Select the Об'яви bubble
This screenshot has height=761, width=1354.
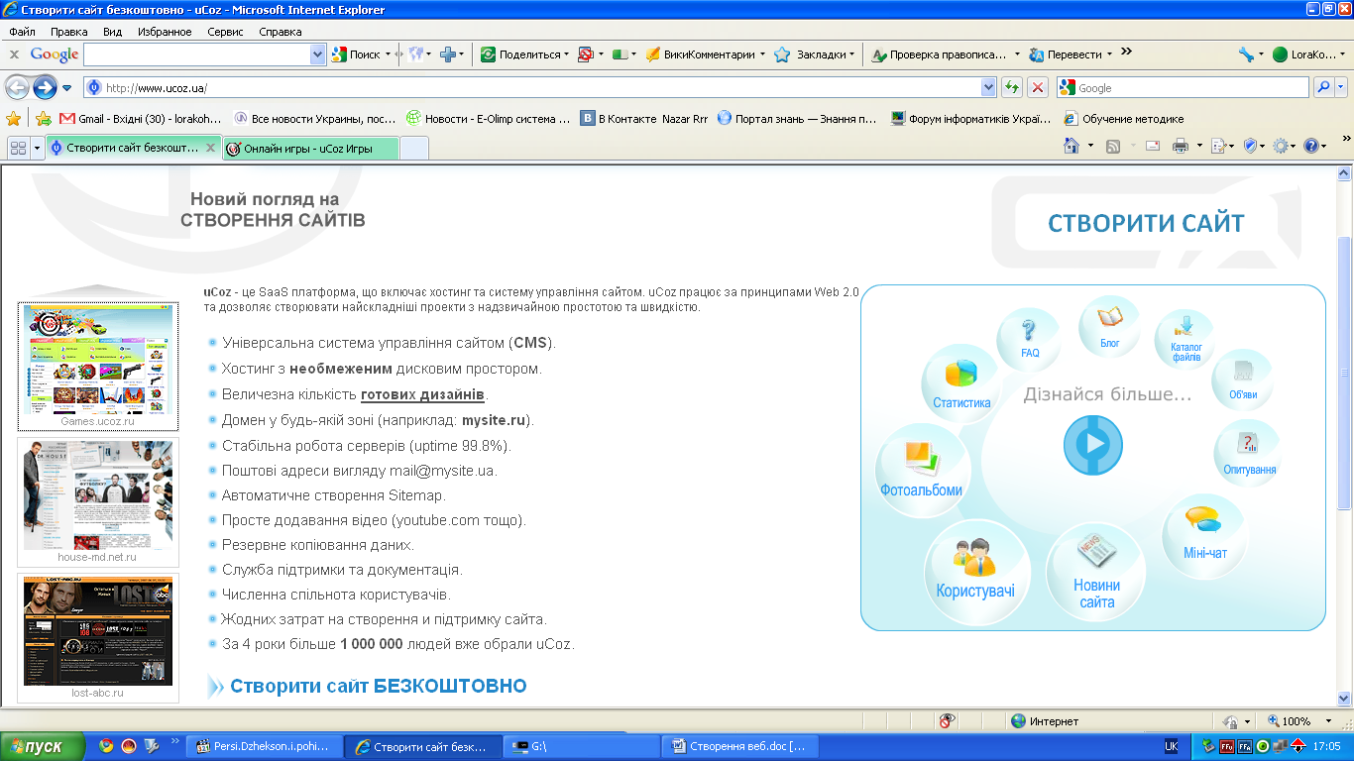coord(1243,380)
